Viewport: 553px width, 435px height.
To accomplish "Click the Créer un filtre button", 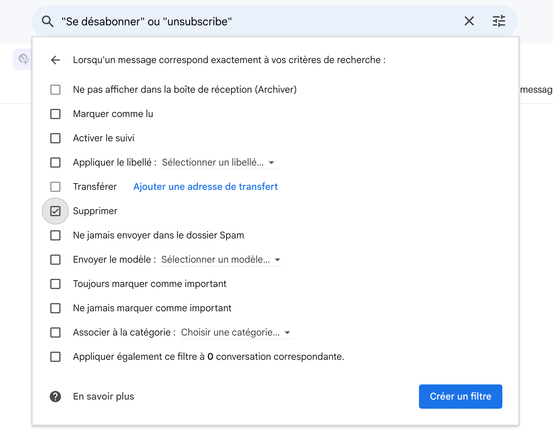I will click(x=460, y=397).
